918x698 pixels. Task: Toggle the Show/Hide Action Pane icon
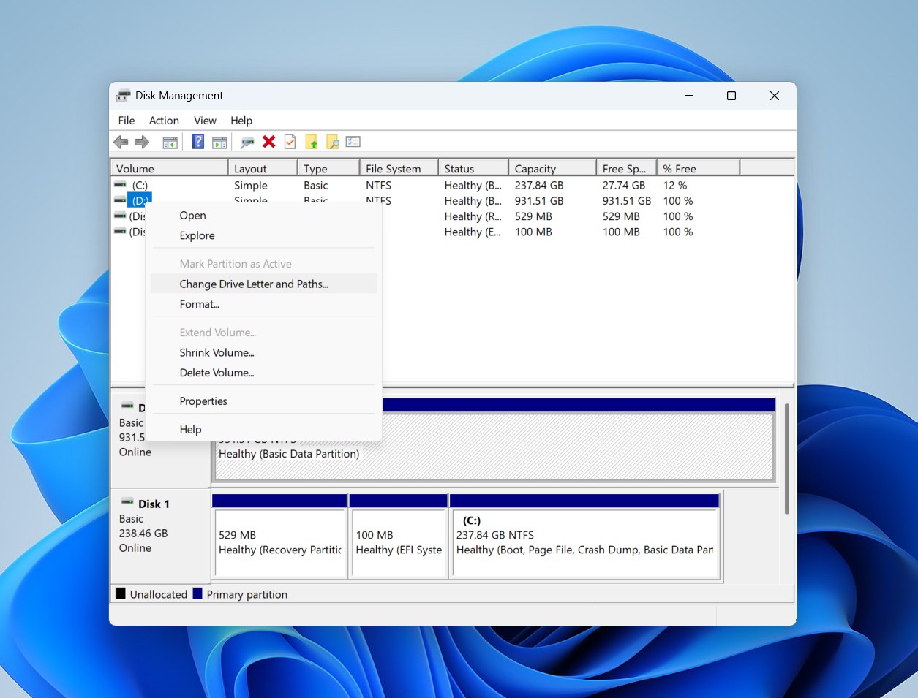point(219,142)
